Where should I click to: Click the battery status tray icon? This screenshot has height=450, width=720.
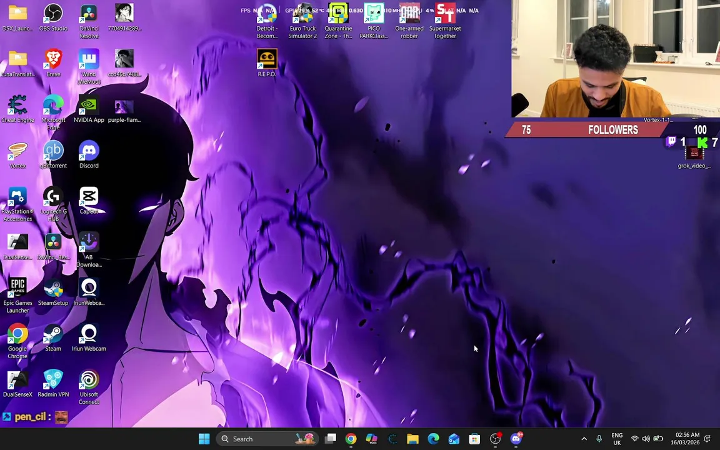coord(658,439)
